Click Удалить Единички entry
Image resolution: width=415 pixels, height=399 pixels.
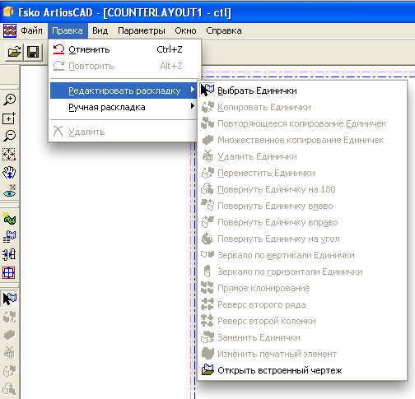pyautogui.click(x=302, y=156)
